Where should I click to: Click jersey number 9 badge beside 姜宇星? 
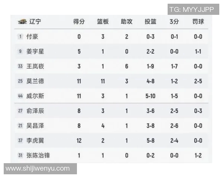[20, 51]
